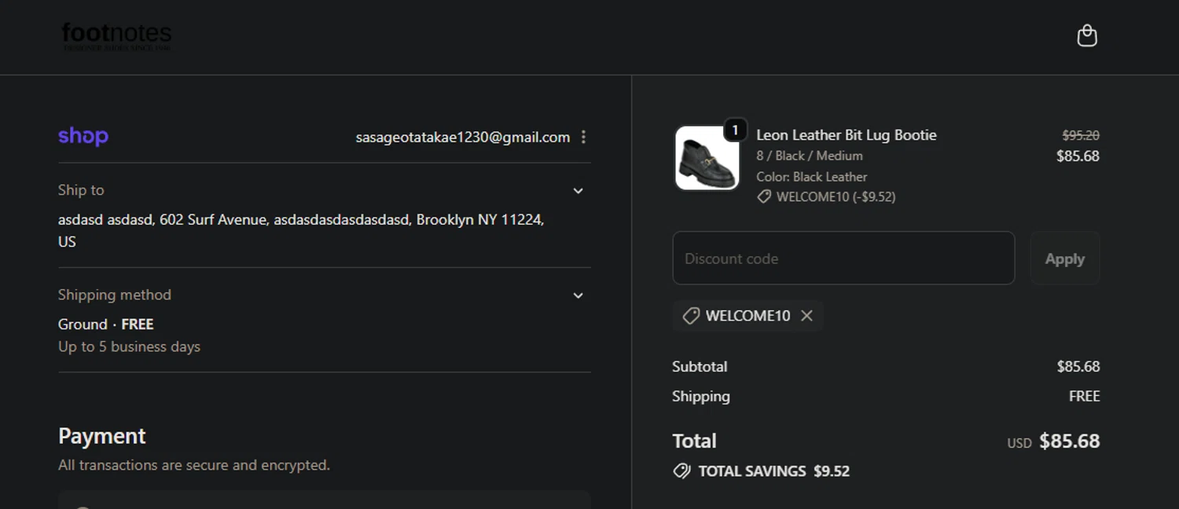Click the WELCOME10 applied discount tag
Image resolution: width=1179 pixels, height=509 pixels.
click(x=747, y=316)
